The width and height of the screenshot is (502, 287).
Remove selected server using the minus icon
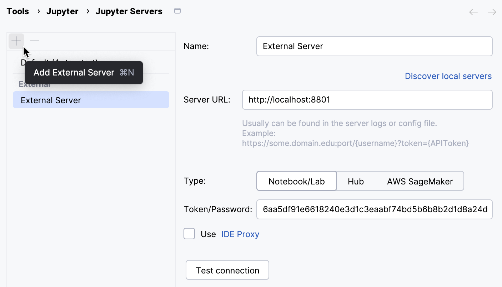(34, 41)
